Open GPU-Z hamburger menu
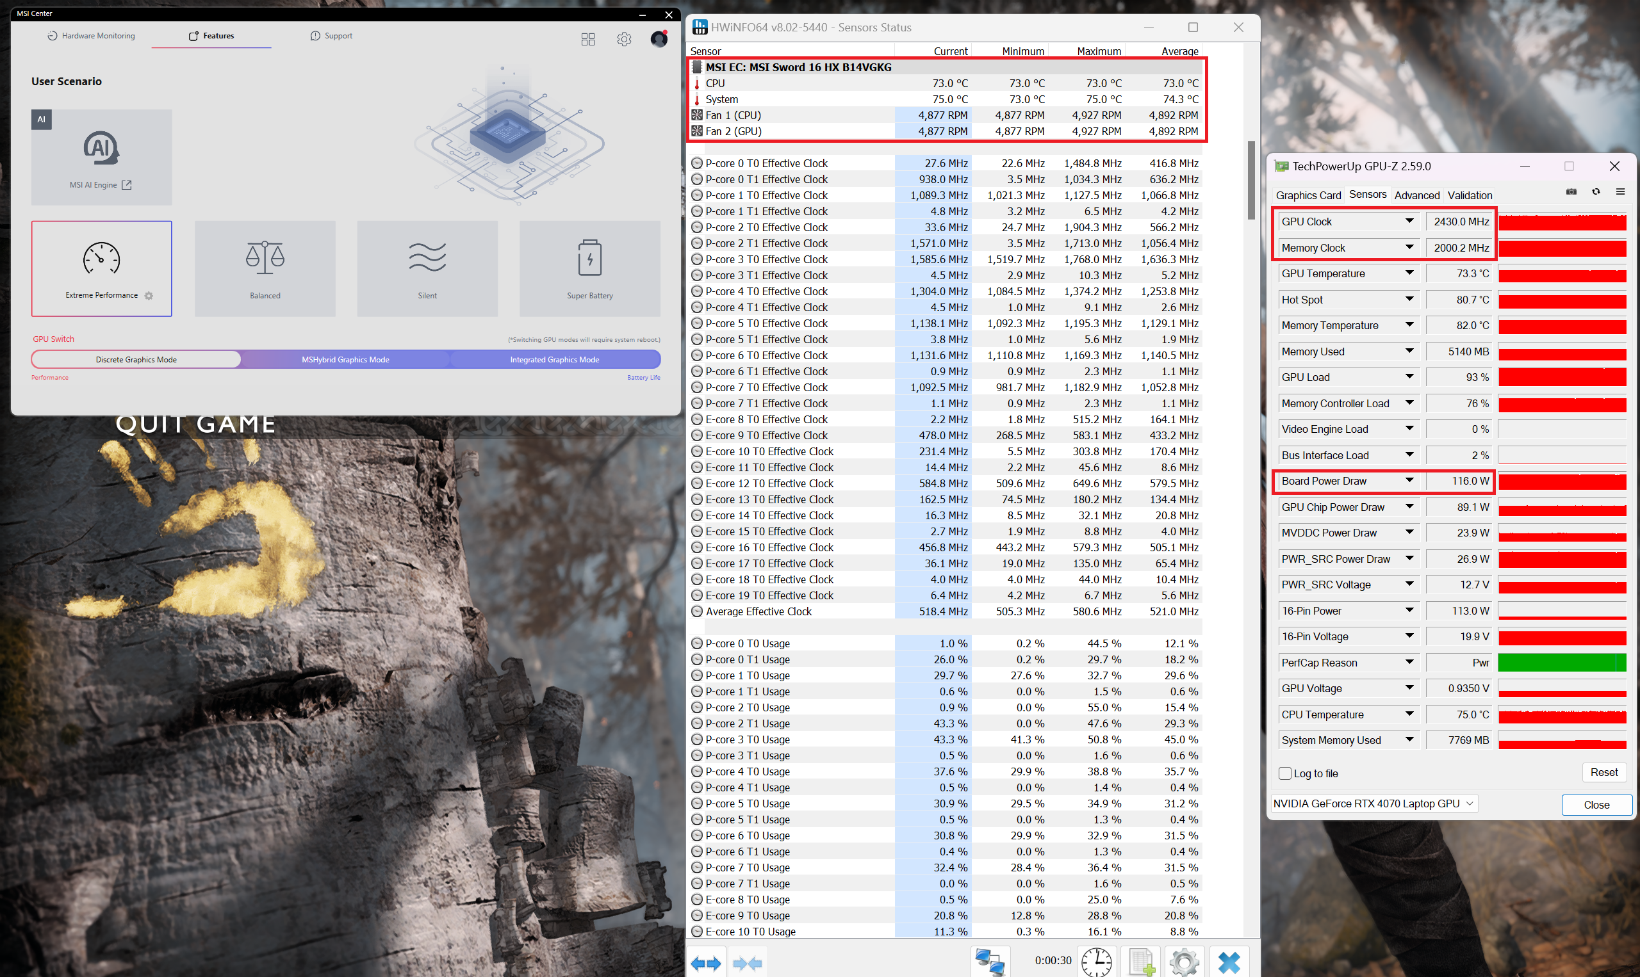 pyautogui.click(x=1620, y=191)
